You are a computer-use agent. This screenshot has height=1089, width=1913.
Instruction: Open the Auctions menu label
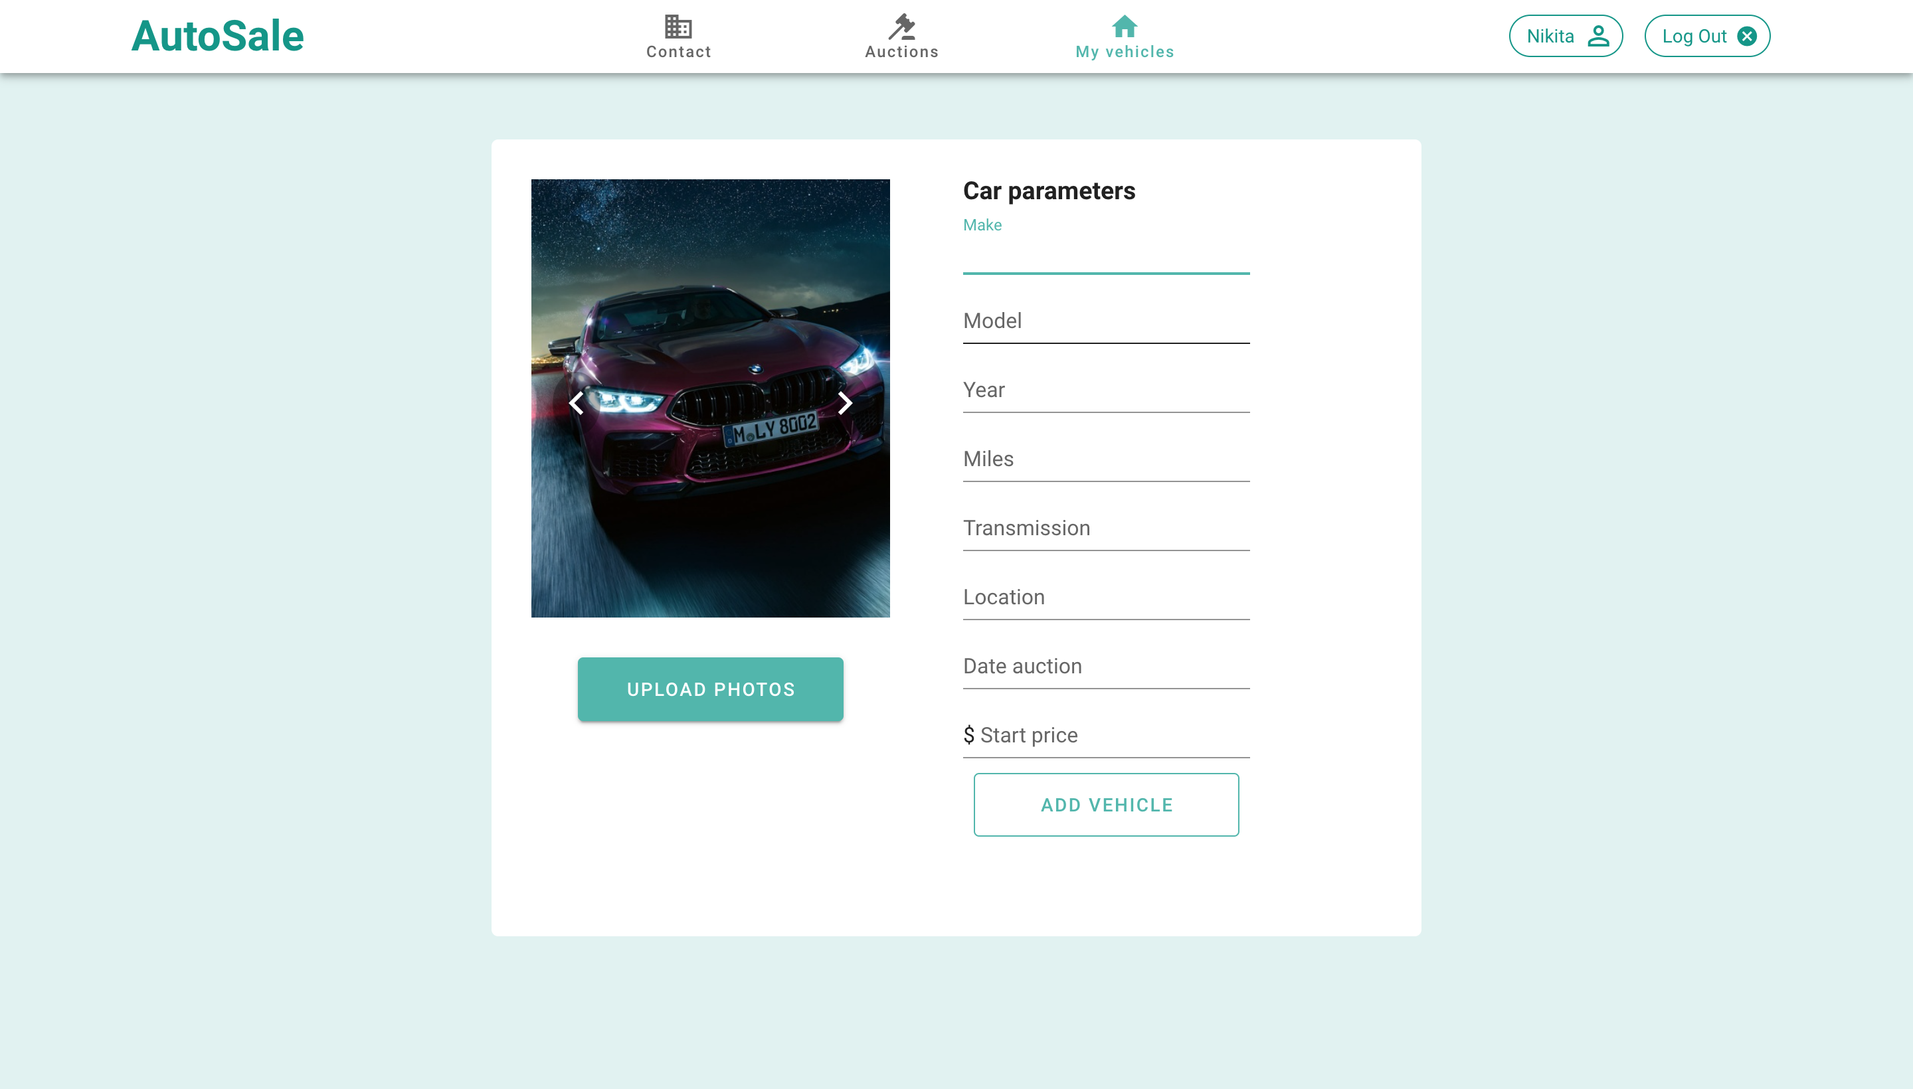[x=901, y=52]
